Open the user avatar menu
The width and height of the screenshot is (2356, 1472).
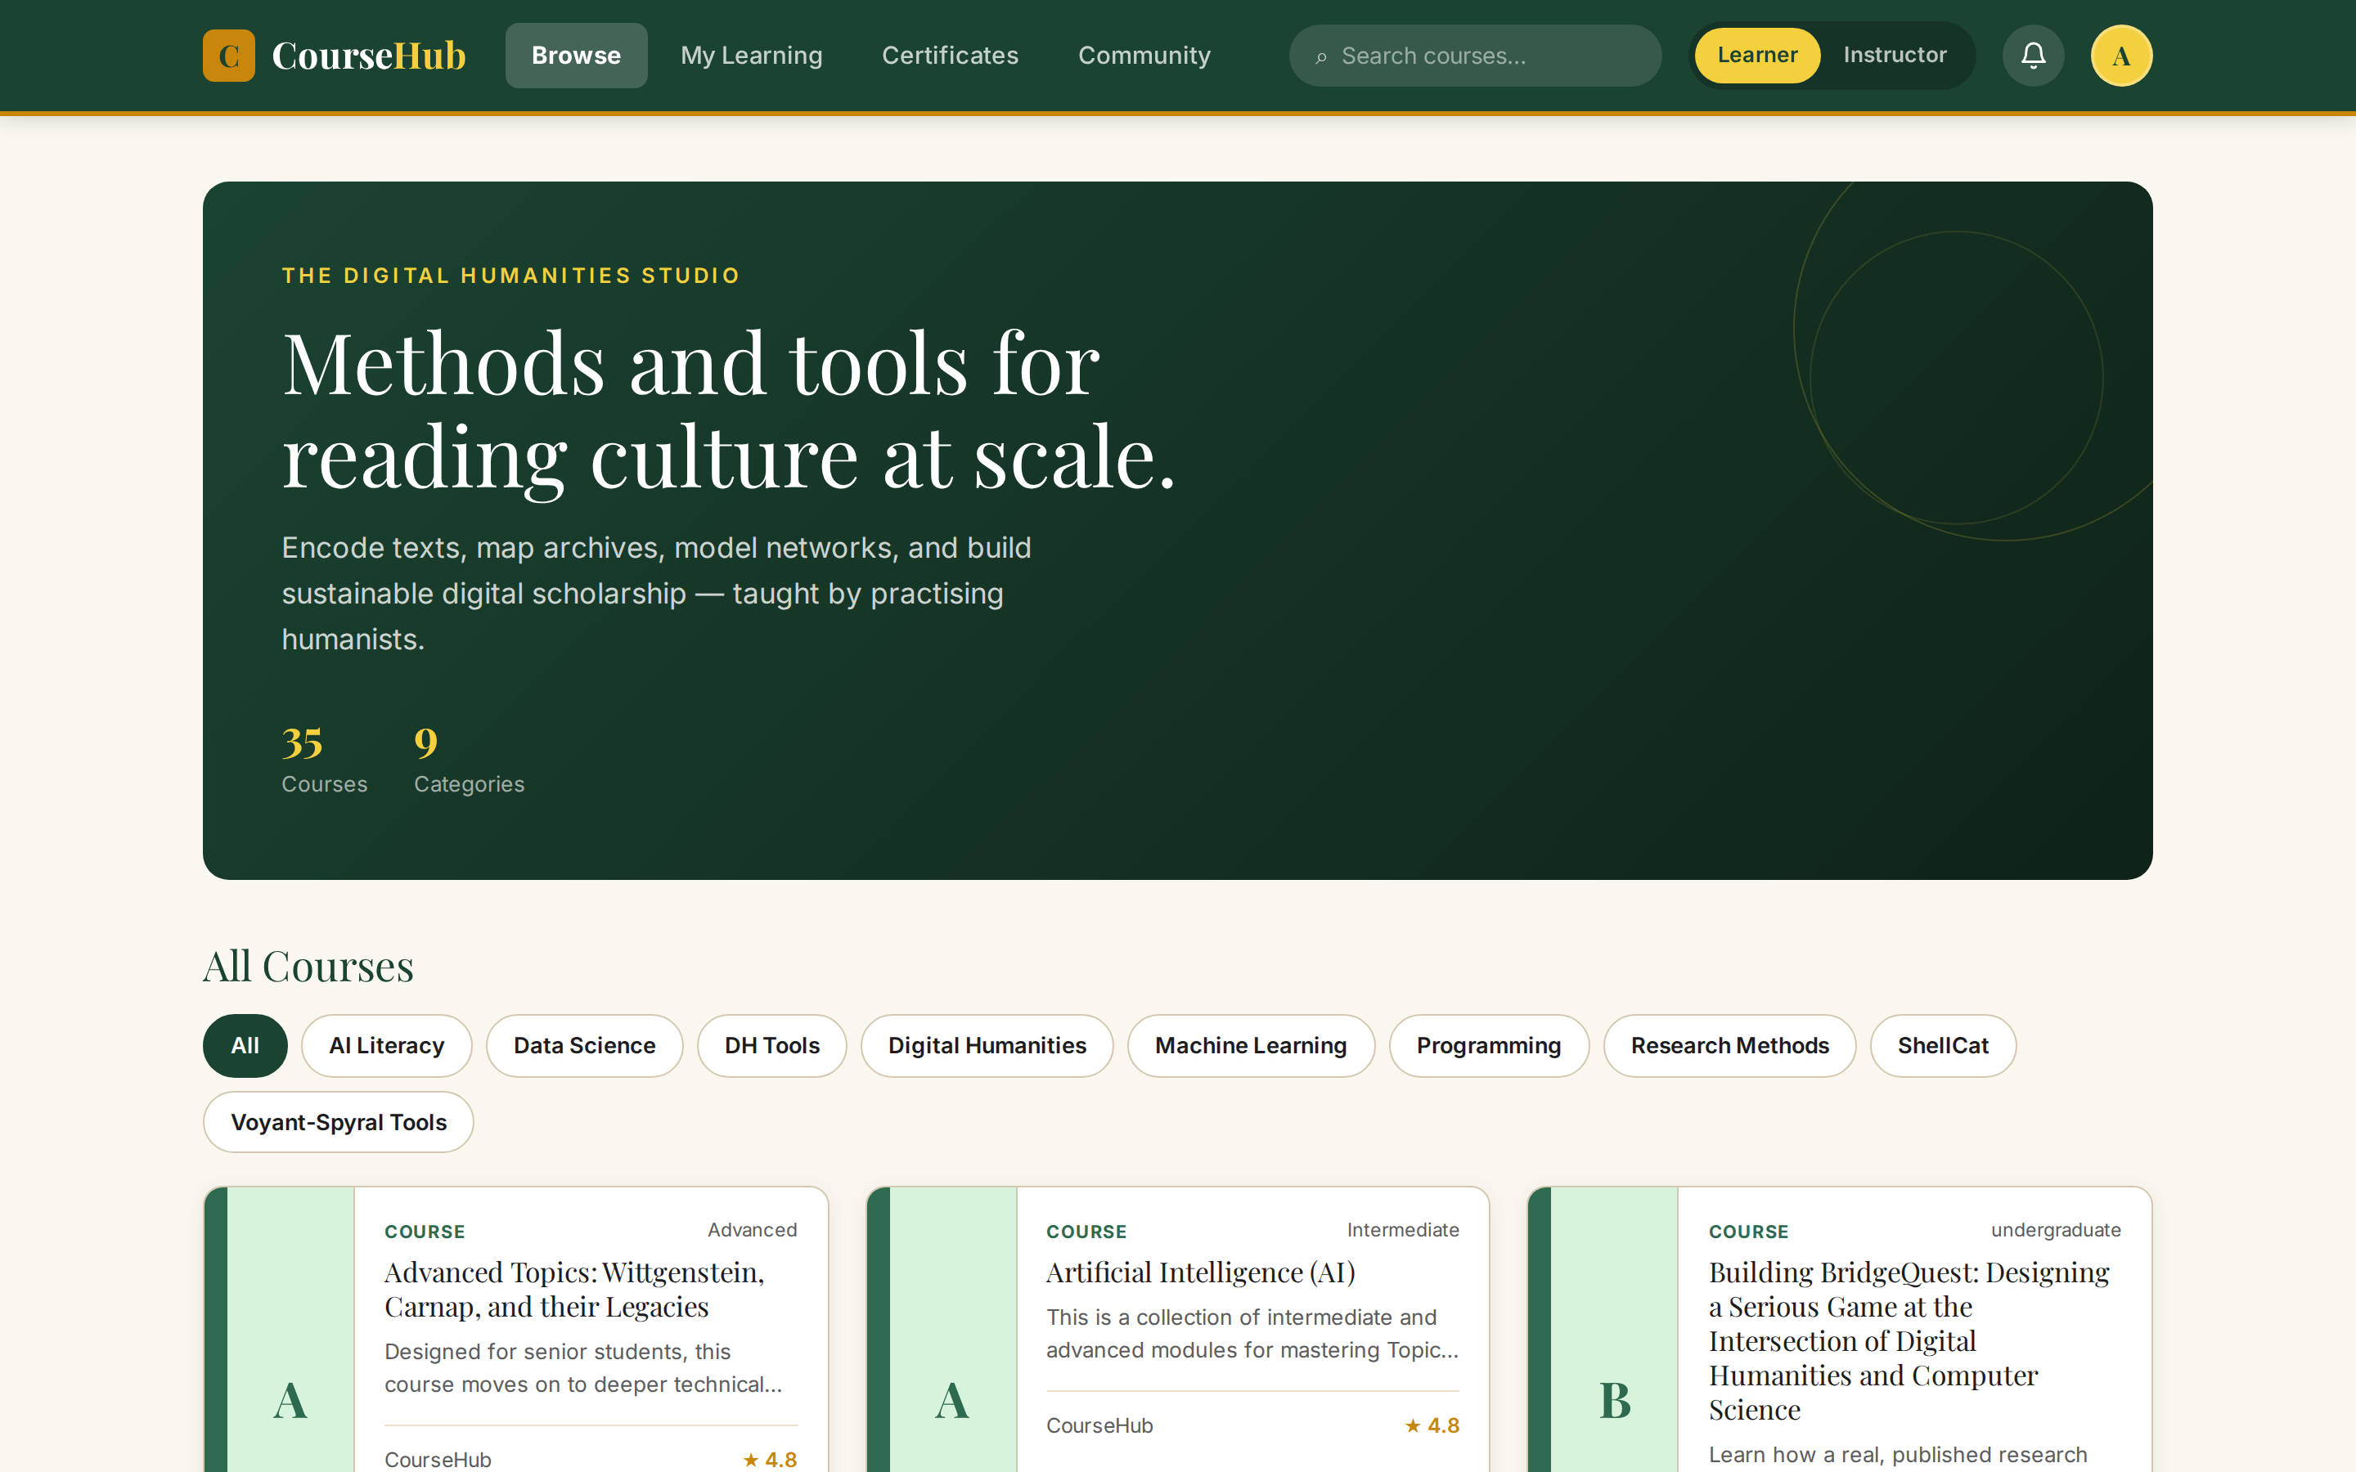(x=2121, y=56)
